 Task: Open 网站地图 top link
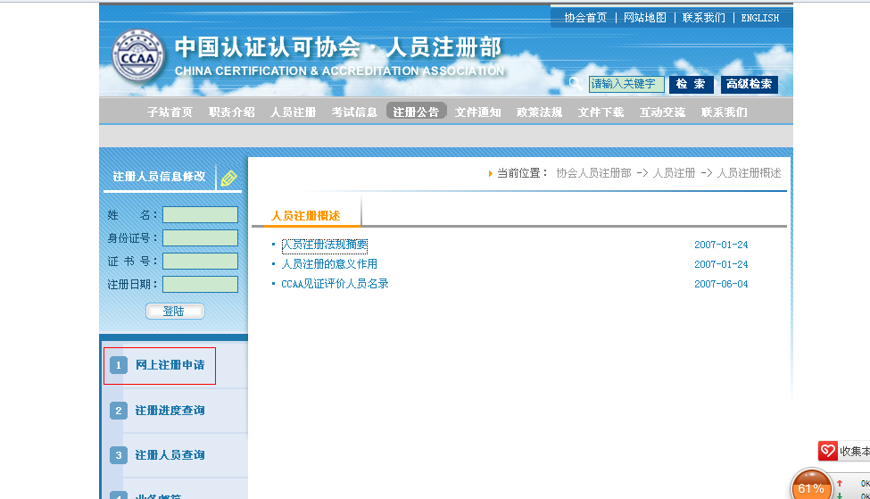(x=645, y=18)
